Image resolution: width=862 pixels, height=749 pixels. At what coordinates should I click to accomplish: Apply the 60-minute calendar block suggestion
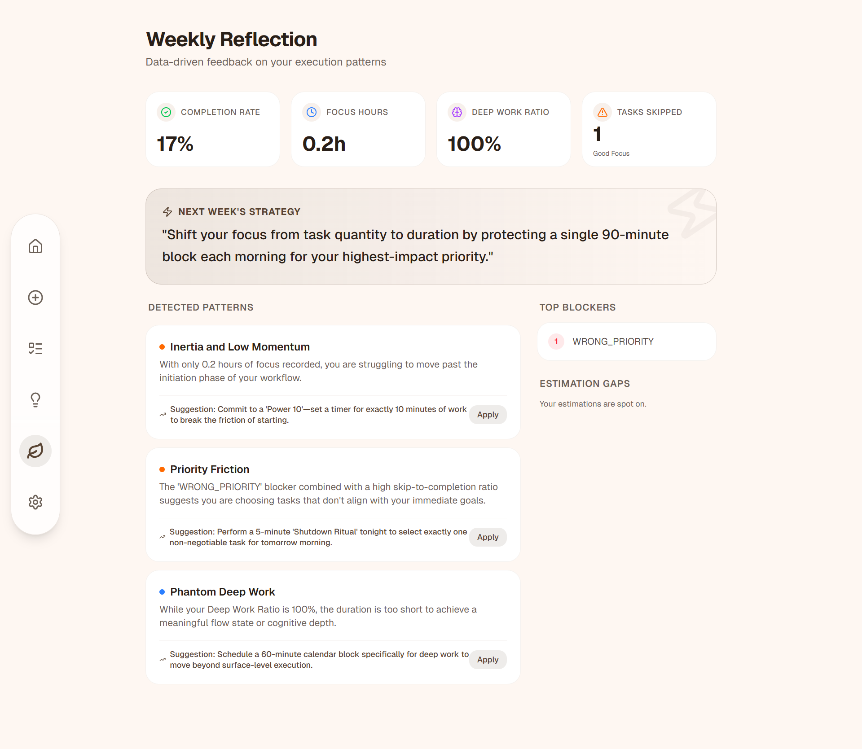488,660
